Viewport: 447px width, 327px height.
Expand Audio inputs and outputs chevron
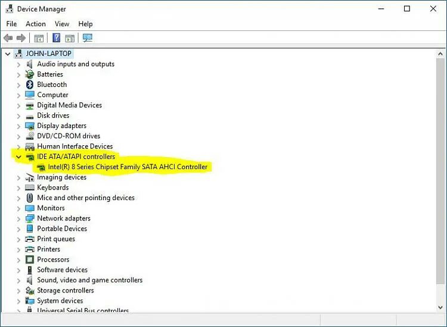click(x=18, y=65)
